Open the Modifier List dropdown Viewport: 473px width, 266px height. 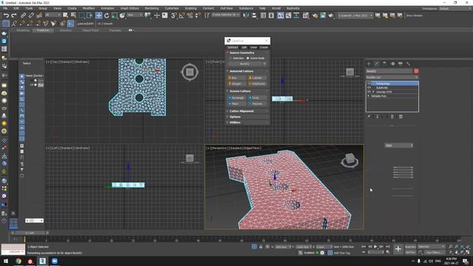point(392,78)
